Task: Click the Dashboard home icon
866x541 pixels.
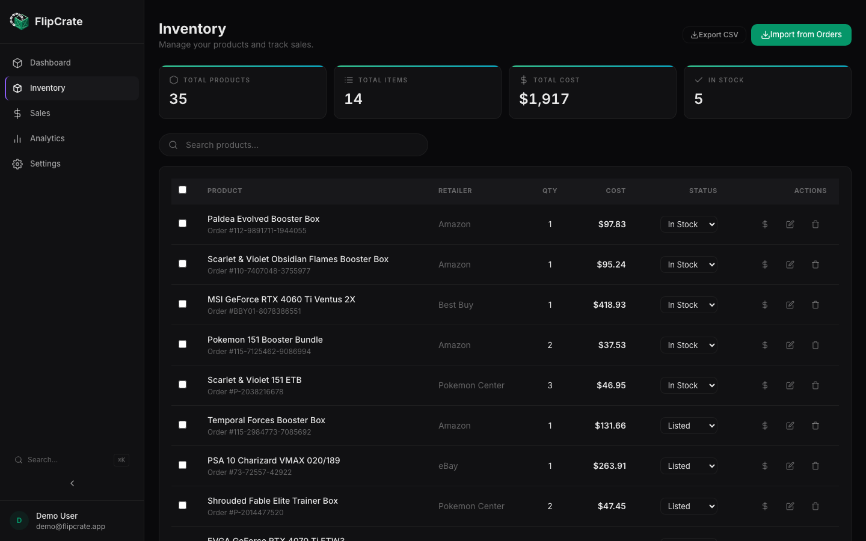Action: 17,63
